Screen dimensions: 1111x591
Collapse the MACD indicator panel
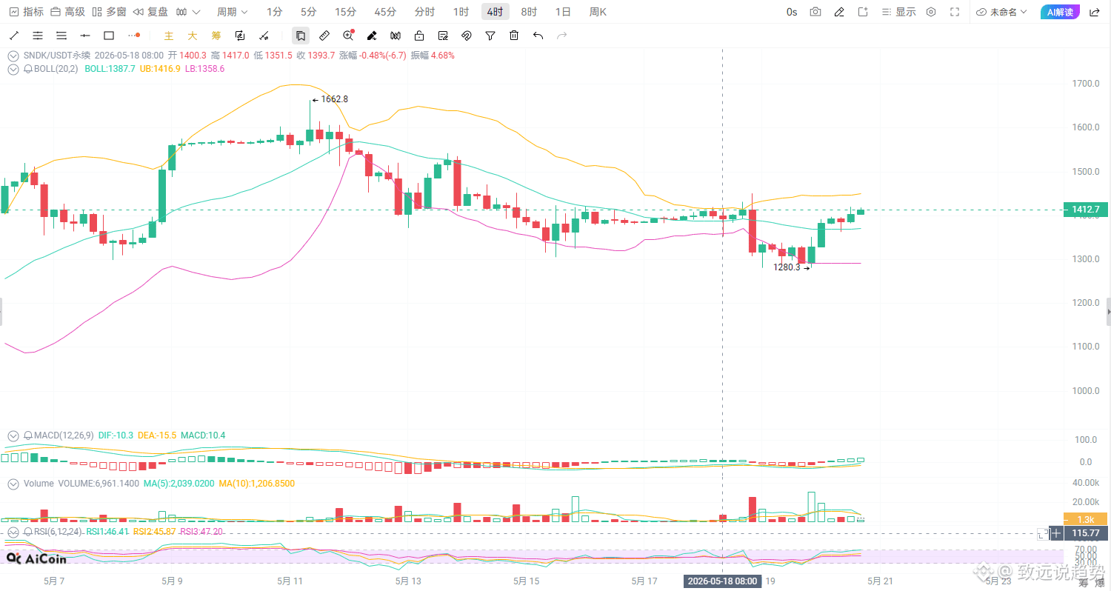(13, 435)
